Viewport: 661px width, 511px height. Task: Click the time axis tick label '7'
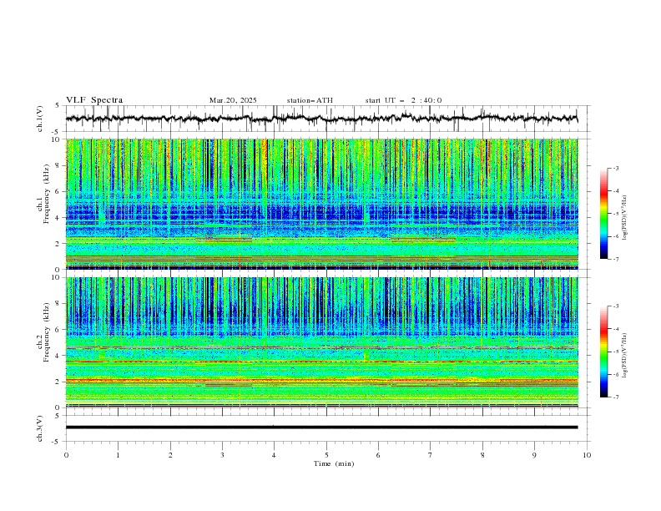pos(431,455)
